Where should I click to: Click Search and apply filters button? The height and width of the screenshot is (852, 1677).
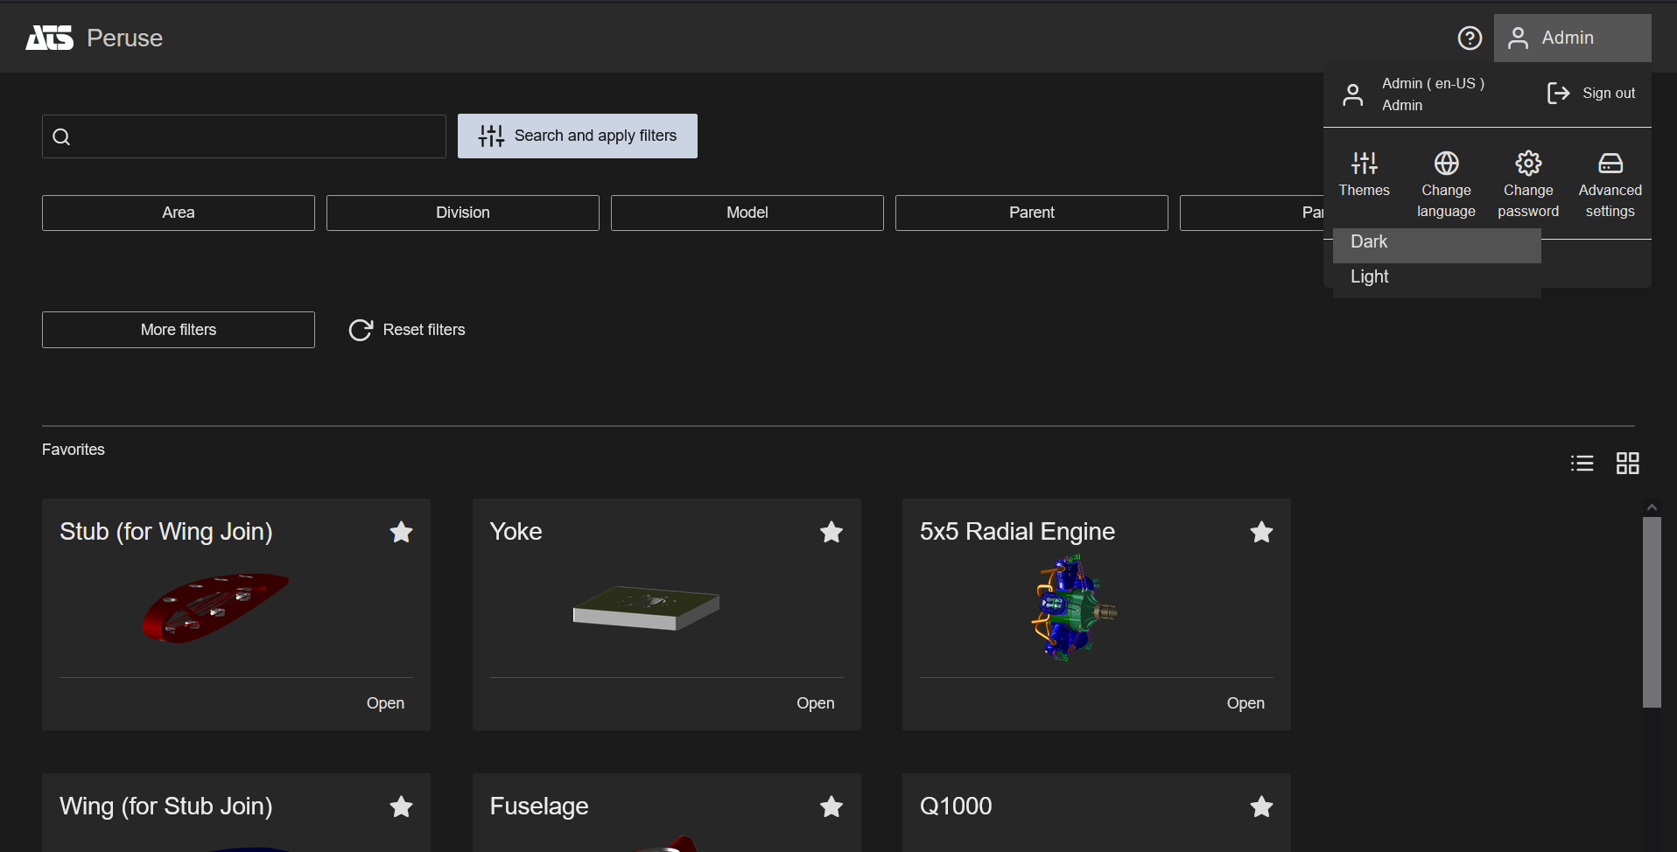(578, 136)
